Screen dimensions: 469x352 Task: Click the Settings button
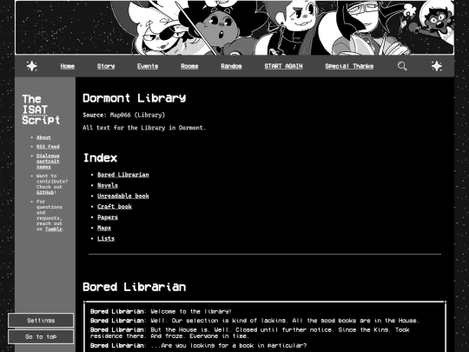tap(41, 320)
